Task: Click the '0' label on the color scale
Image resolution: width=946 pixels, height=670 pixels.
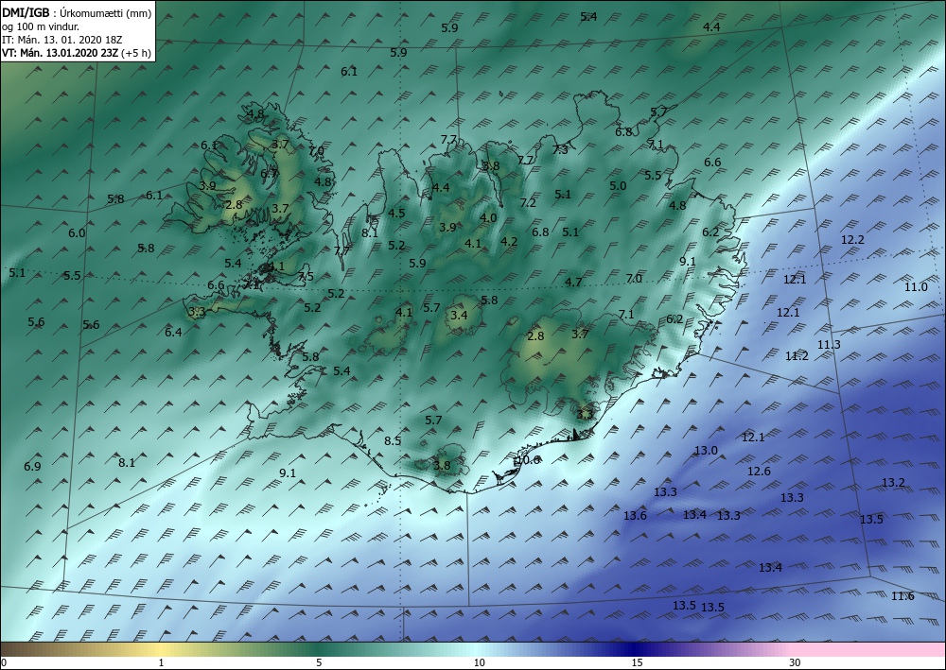Action: 4,662
